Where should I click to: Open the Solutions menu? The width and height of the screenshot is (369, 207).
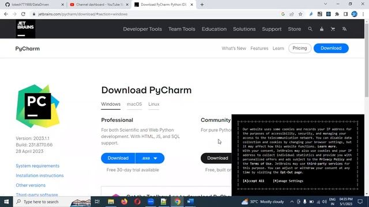pos(244,29)
